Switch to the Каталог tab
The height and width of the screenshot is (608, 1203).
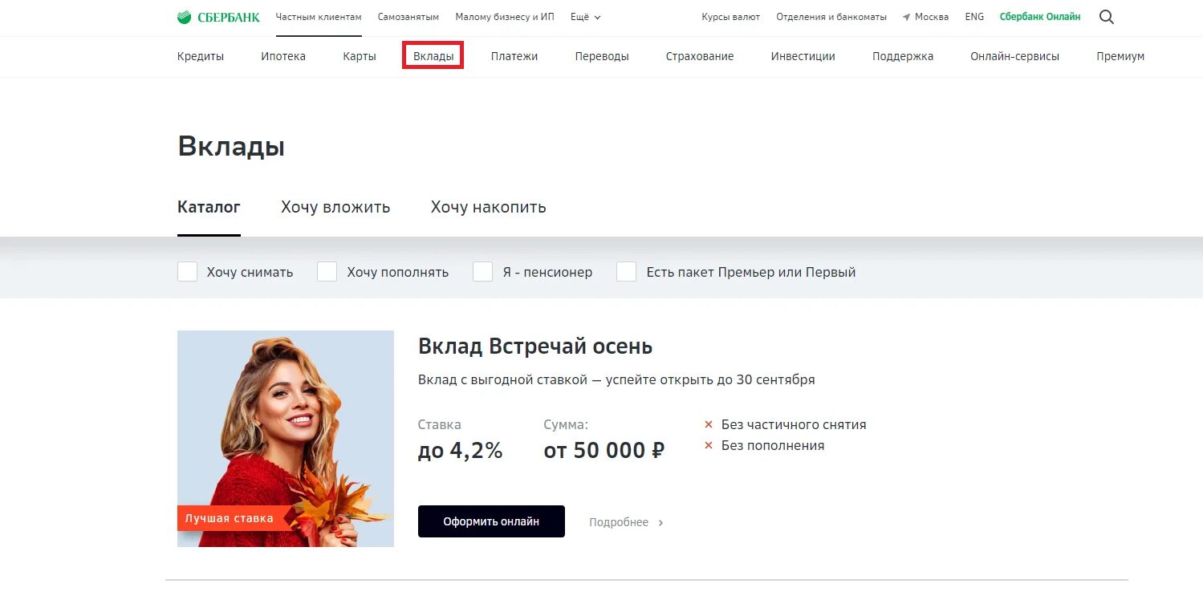209,207
